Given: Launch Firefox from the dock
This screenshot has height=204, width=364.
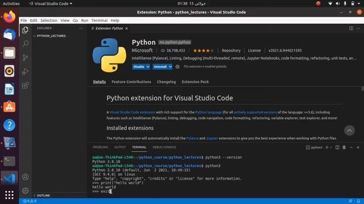Looking at the screenshot, I should 9,17.
